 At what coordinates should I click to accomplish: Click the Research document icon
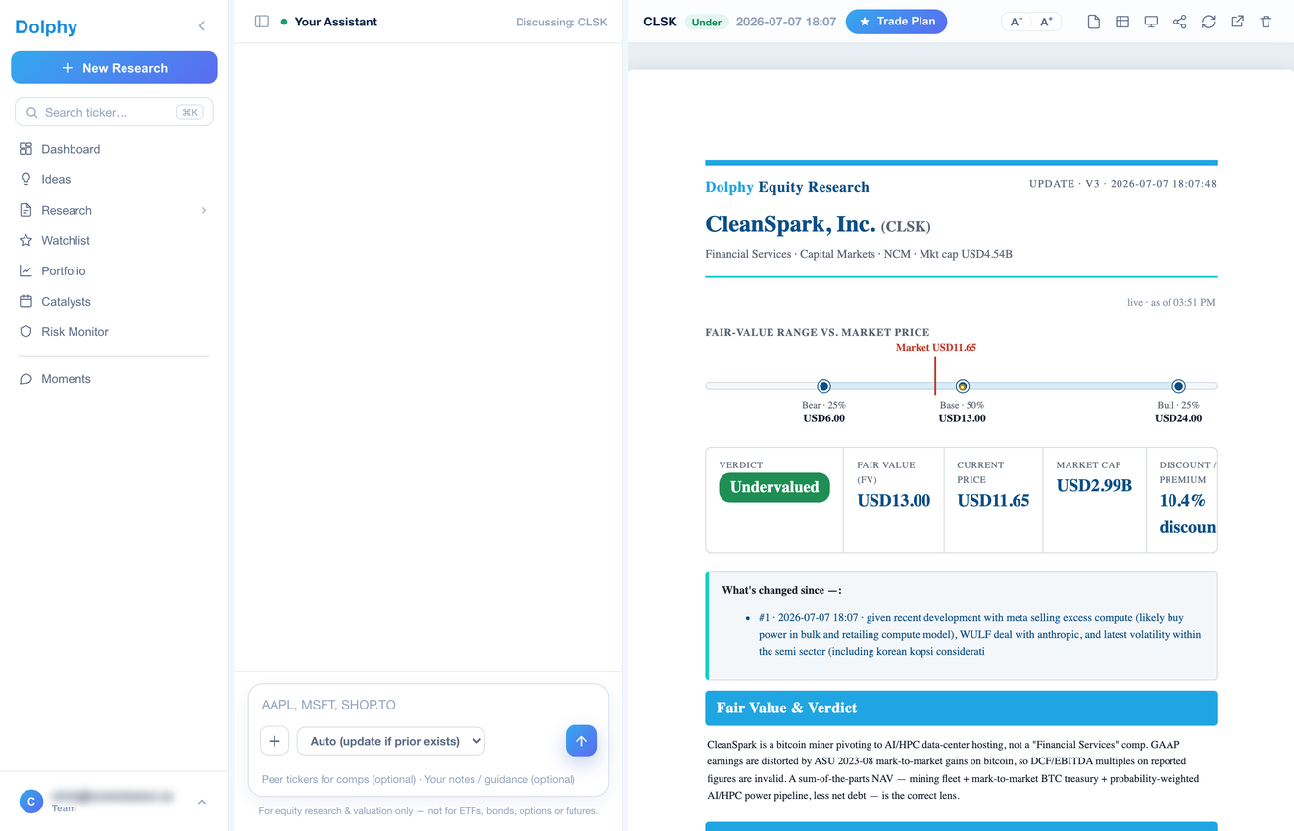tap(26, 210)
